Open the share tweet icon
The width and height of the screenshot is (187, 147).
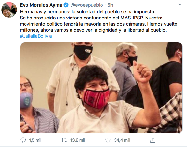(153, 140)
